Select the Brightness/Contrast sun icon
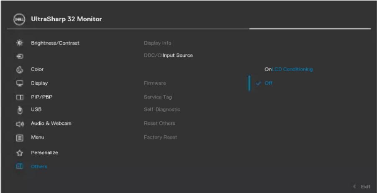The width and height of the screenshot is (377, 193). pyautogui.click(x=19, y=43)
